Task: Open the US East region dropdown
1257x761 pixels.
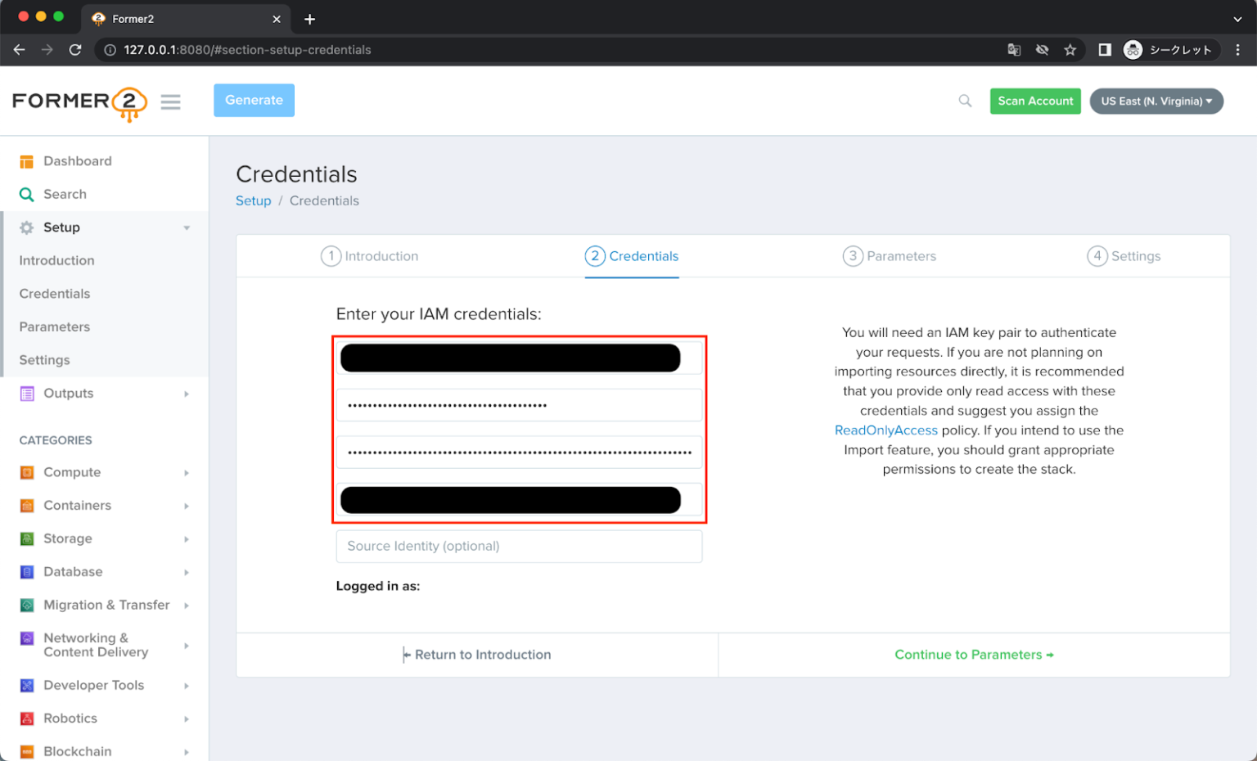Action: point(1156,101)
